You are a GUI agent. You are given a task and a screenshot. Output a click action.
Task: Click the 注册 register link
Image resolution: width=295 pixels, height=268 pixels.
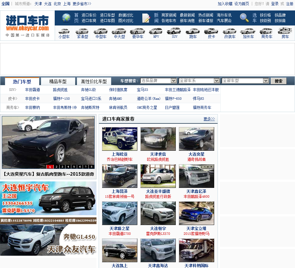[289, 4]
